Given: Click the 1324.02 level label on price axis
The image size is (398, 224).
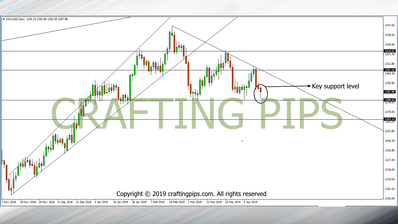Looking at the screenshot, I should [390, 51].
